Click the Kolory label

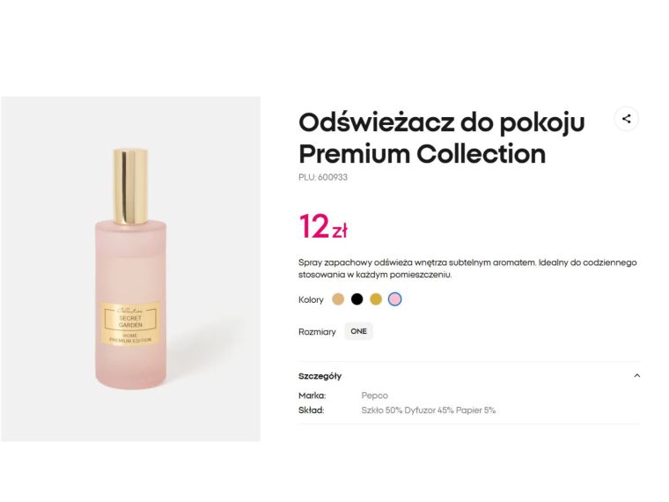(x=311, y=299)
